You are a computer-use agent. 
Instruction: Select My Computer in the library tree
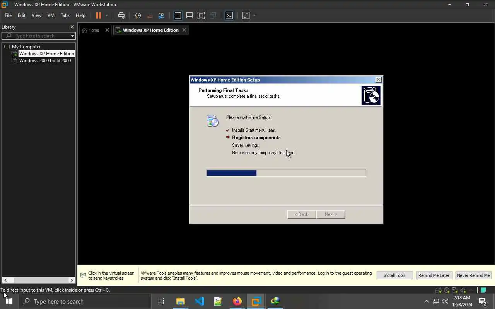[26, 47]
